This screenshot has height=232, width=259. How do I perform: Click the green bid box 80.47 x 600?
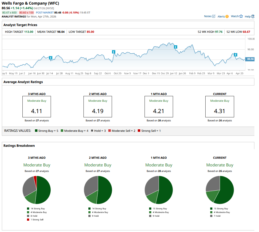(x=10, y=13)
